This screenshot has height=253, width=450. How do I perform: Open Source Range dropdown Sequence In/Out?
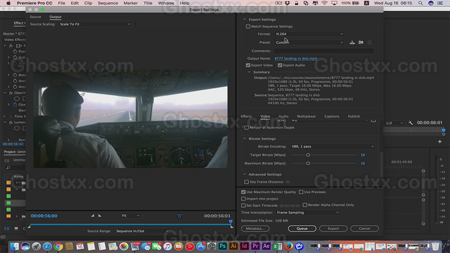[x=142, y=231]
